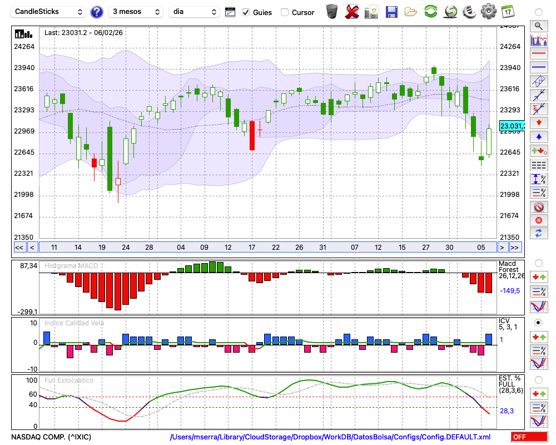This screenshot has height=445, width=556.
Task: Click the blue histogram chart tool
Action: pyautogui.click(x=539, y=39)
